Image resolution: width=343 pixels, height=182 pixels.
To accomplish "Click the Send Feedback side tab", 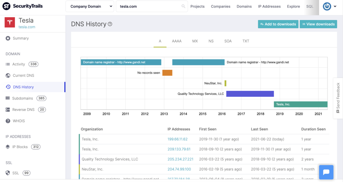I will [338, 98].
